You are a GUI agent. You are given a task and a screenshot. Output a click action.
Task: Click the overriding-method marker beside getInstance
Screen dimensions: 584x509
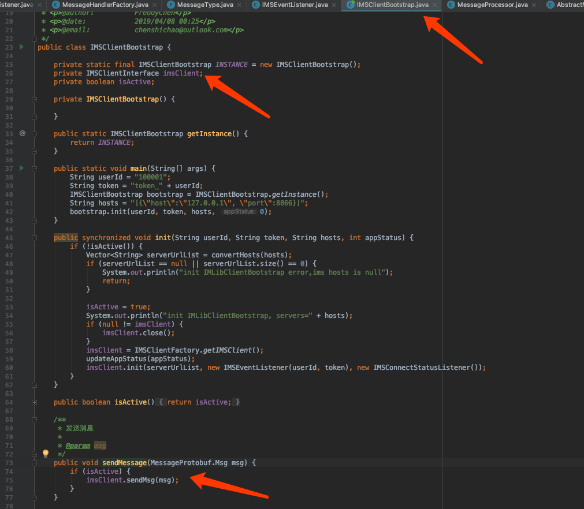tap(22, 133)
